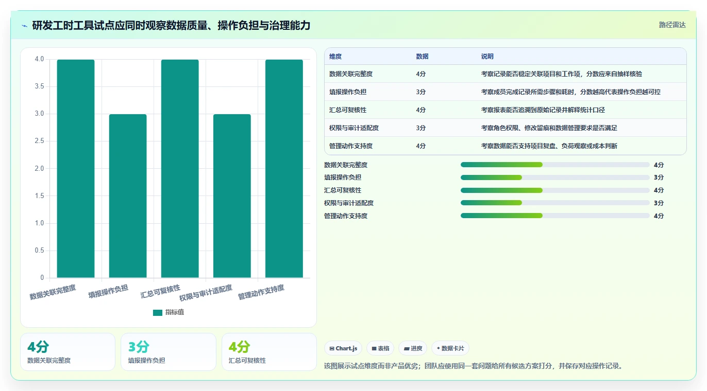Click the 管理动作支持度 progress bar
The width and height of the screenshot is (707, 391).
point(555,216)
